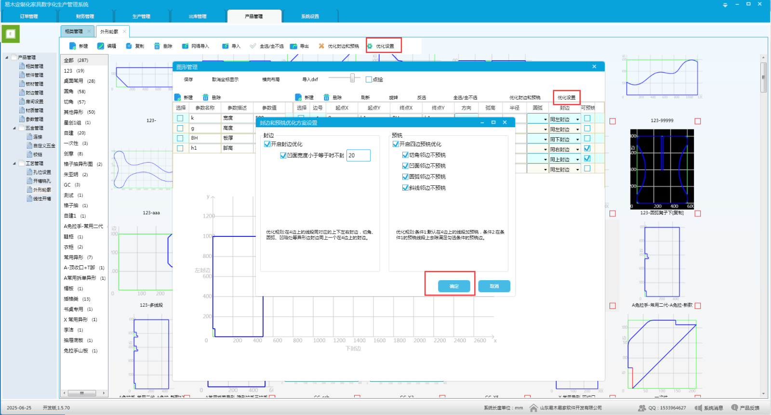Click the green application logo icon
Image resolution: width=771 pixels, height=415 pixels.
click(x=11, y=34)
